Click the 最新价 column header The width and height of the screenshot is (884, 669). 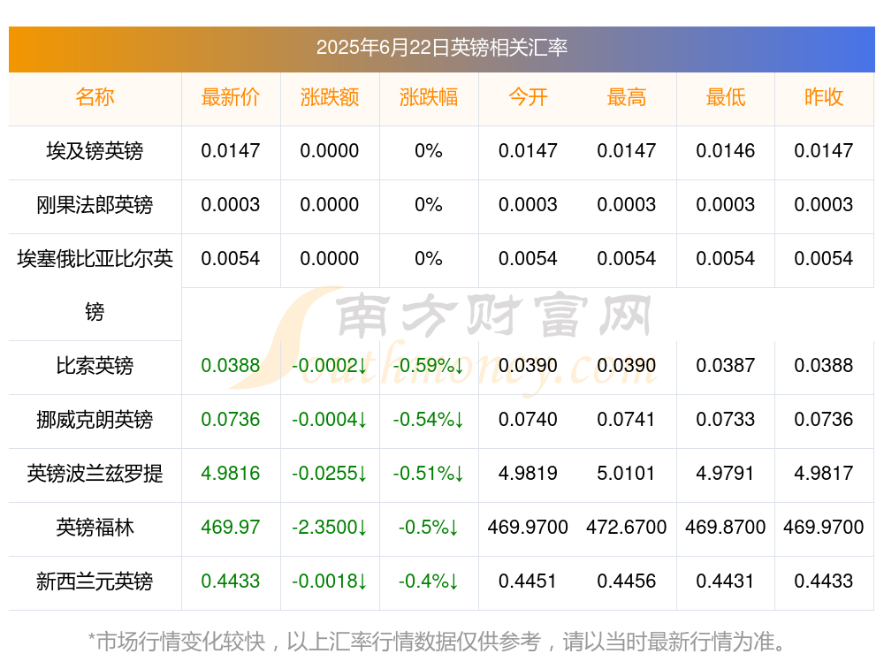click(x=231, y=97)
